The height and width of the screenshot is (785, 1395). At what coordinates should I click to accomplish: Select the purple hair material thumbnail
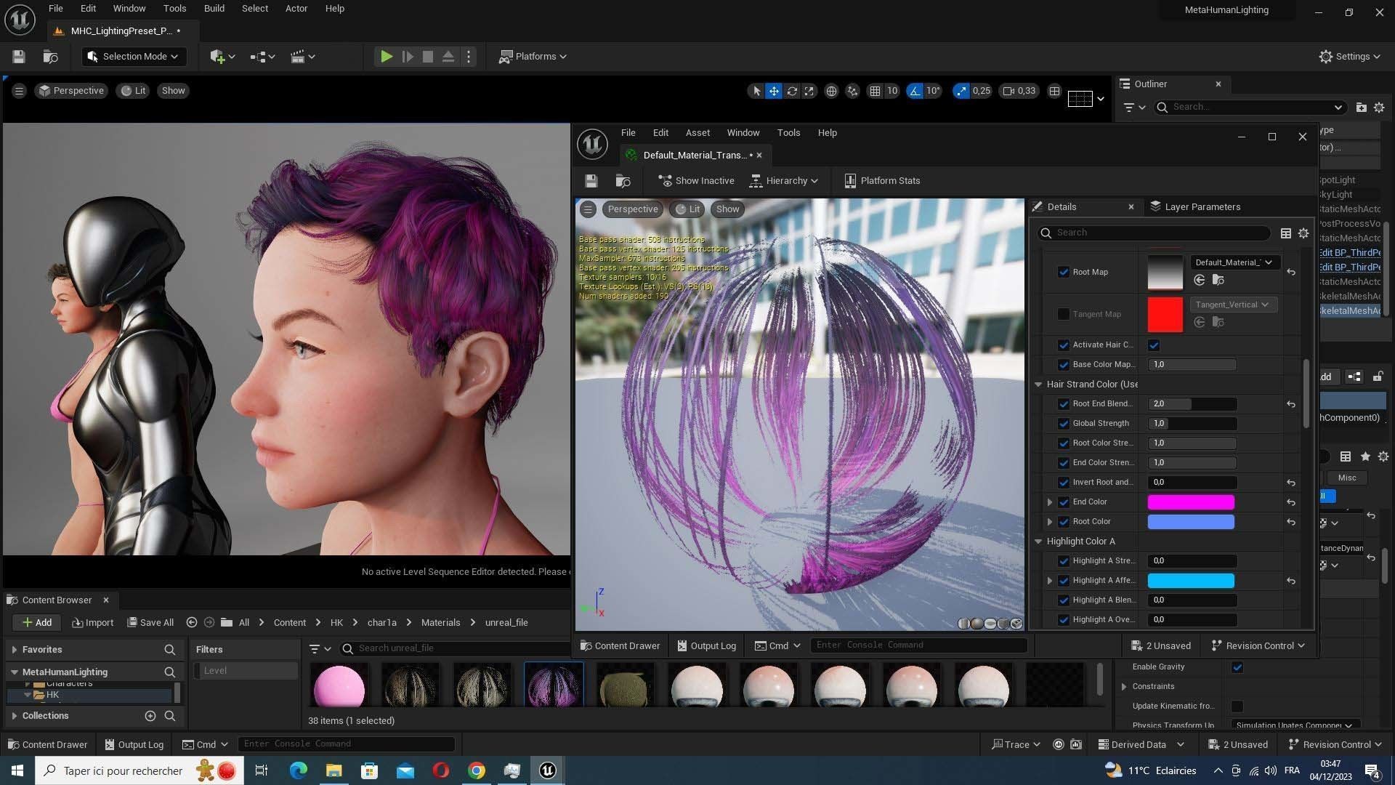554,685
